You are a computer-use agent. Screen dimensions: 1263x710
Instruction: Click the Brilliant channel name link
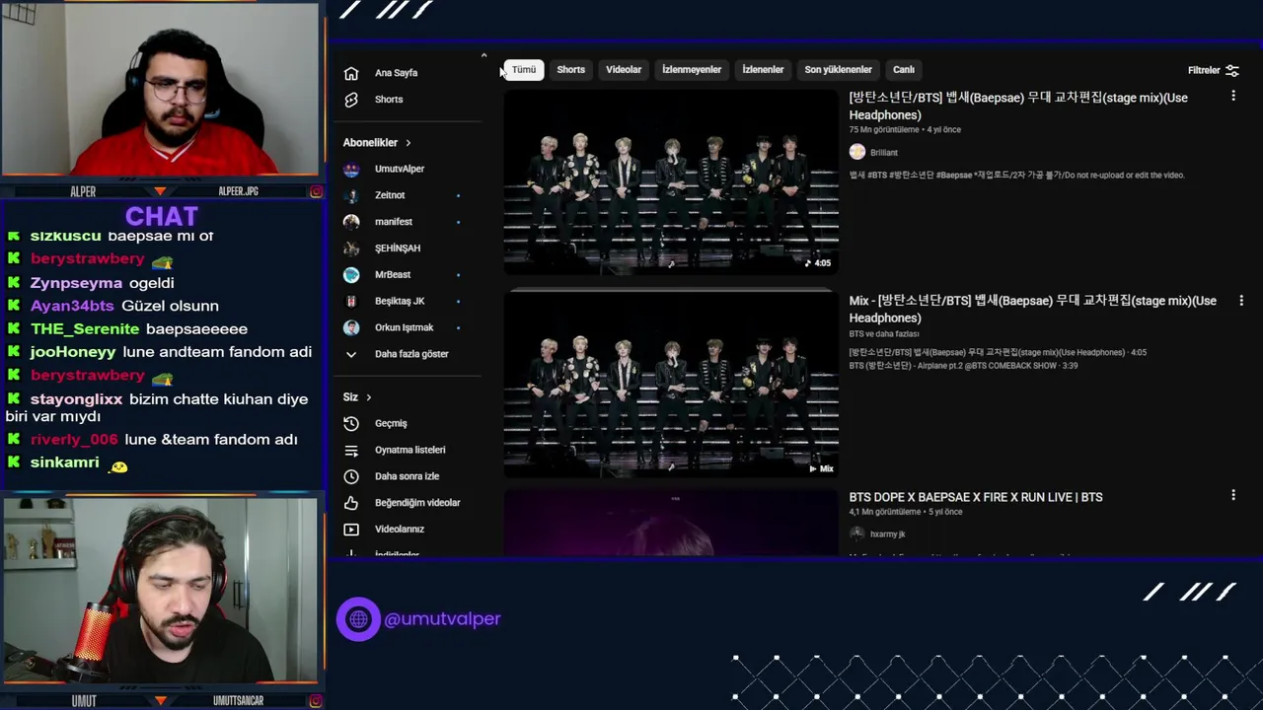[884, 153]
